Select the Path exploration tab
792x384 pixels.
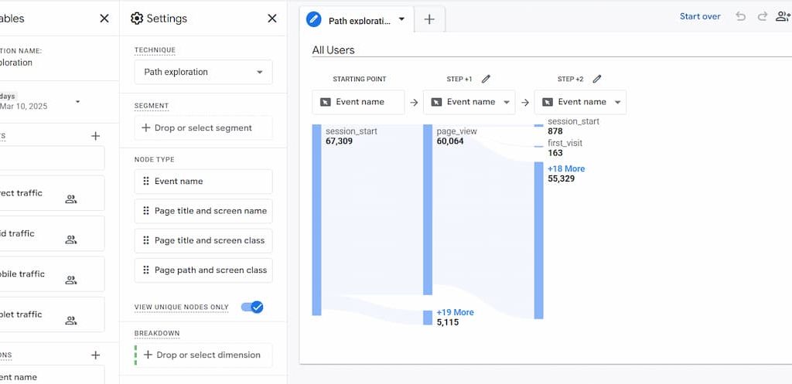(x=358, y=21)
